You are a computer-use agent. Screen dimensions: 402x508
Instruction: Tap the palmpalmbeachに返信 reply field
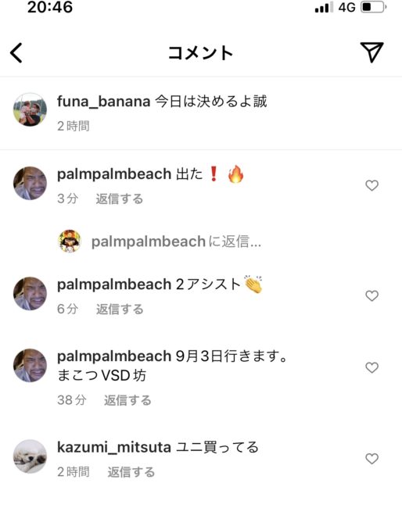(176, 241)
